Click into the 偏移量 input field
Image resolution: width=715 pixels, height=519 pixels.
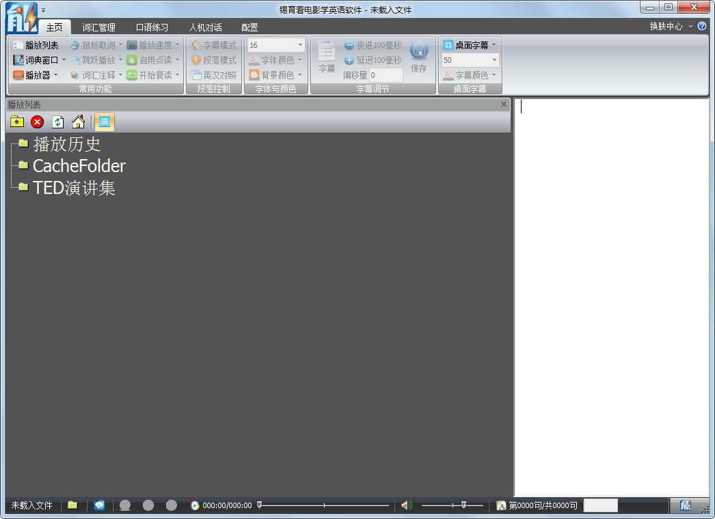point(386,75)
